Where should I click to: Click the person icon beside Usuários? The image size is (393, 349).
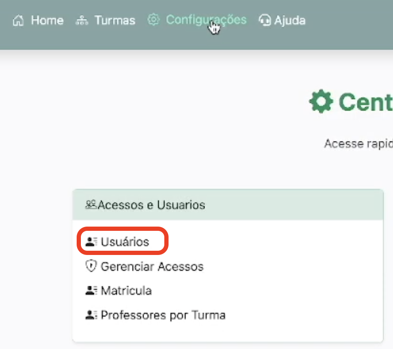point(93,241)
